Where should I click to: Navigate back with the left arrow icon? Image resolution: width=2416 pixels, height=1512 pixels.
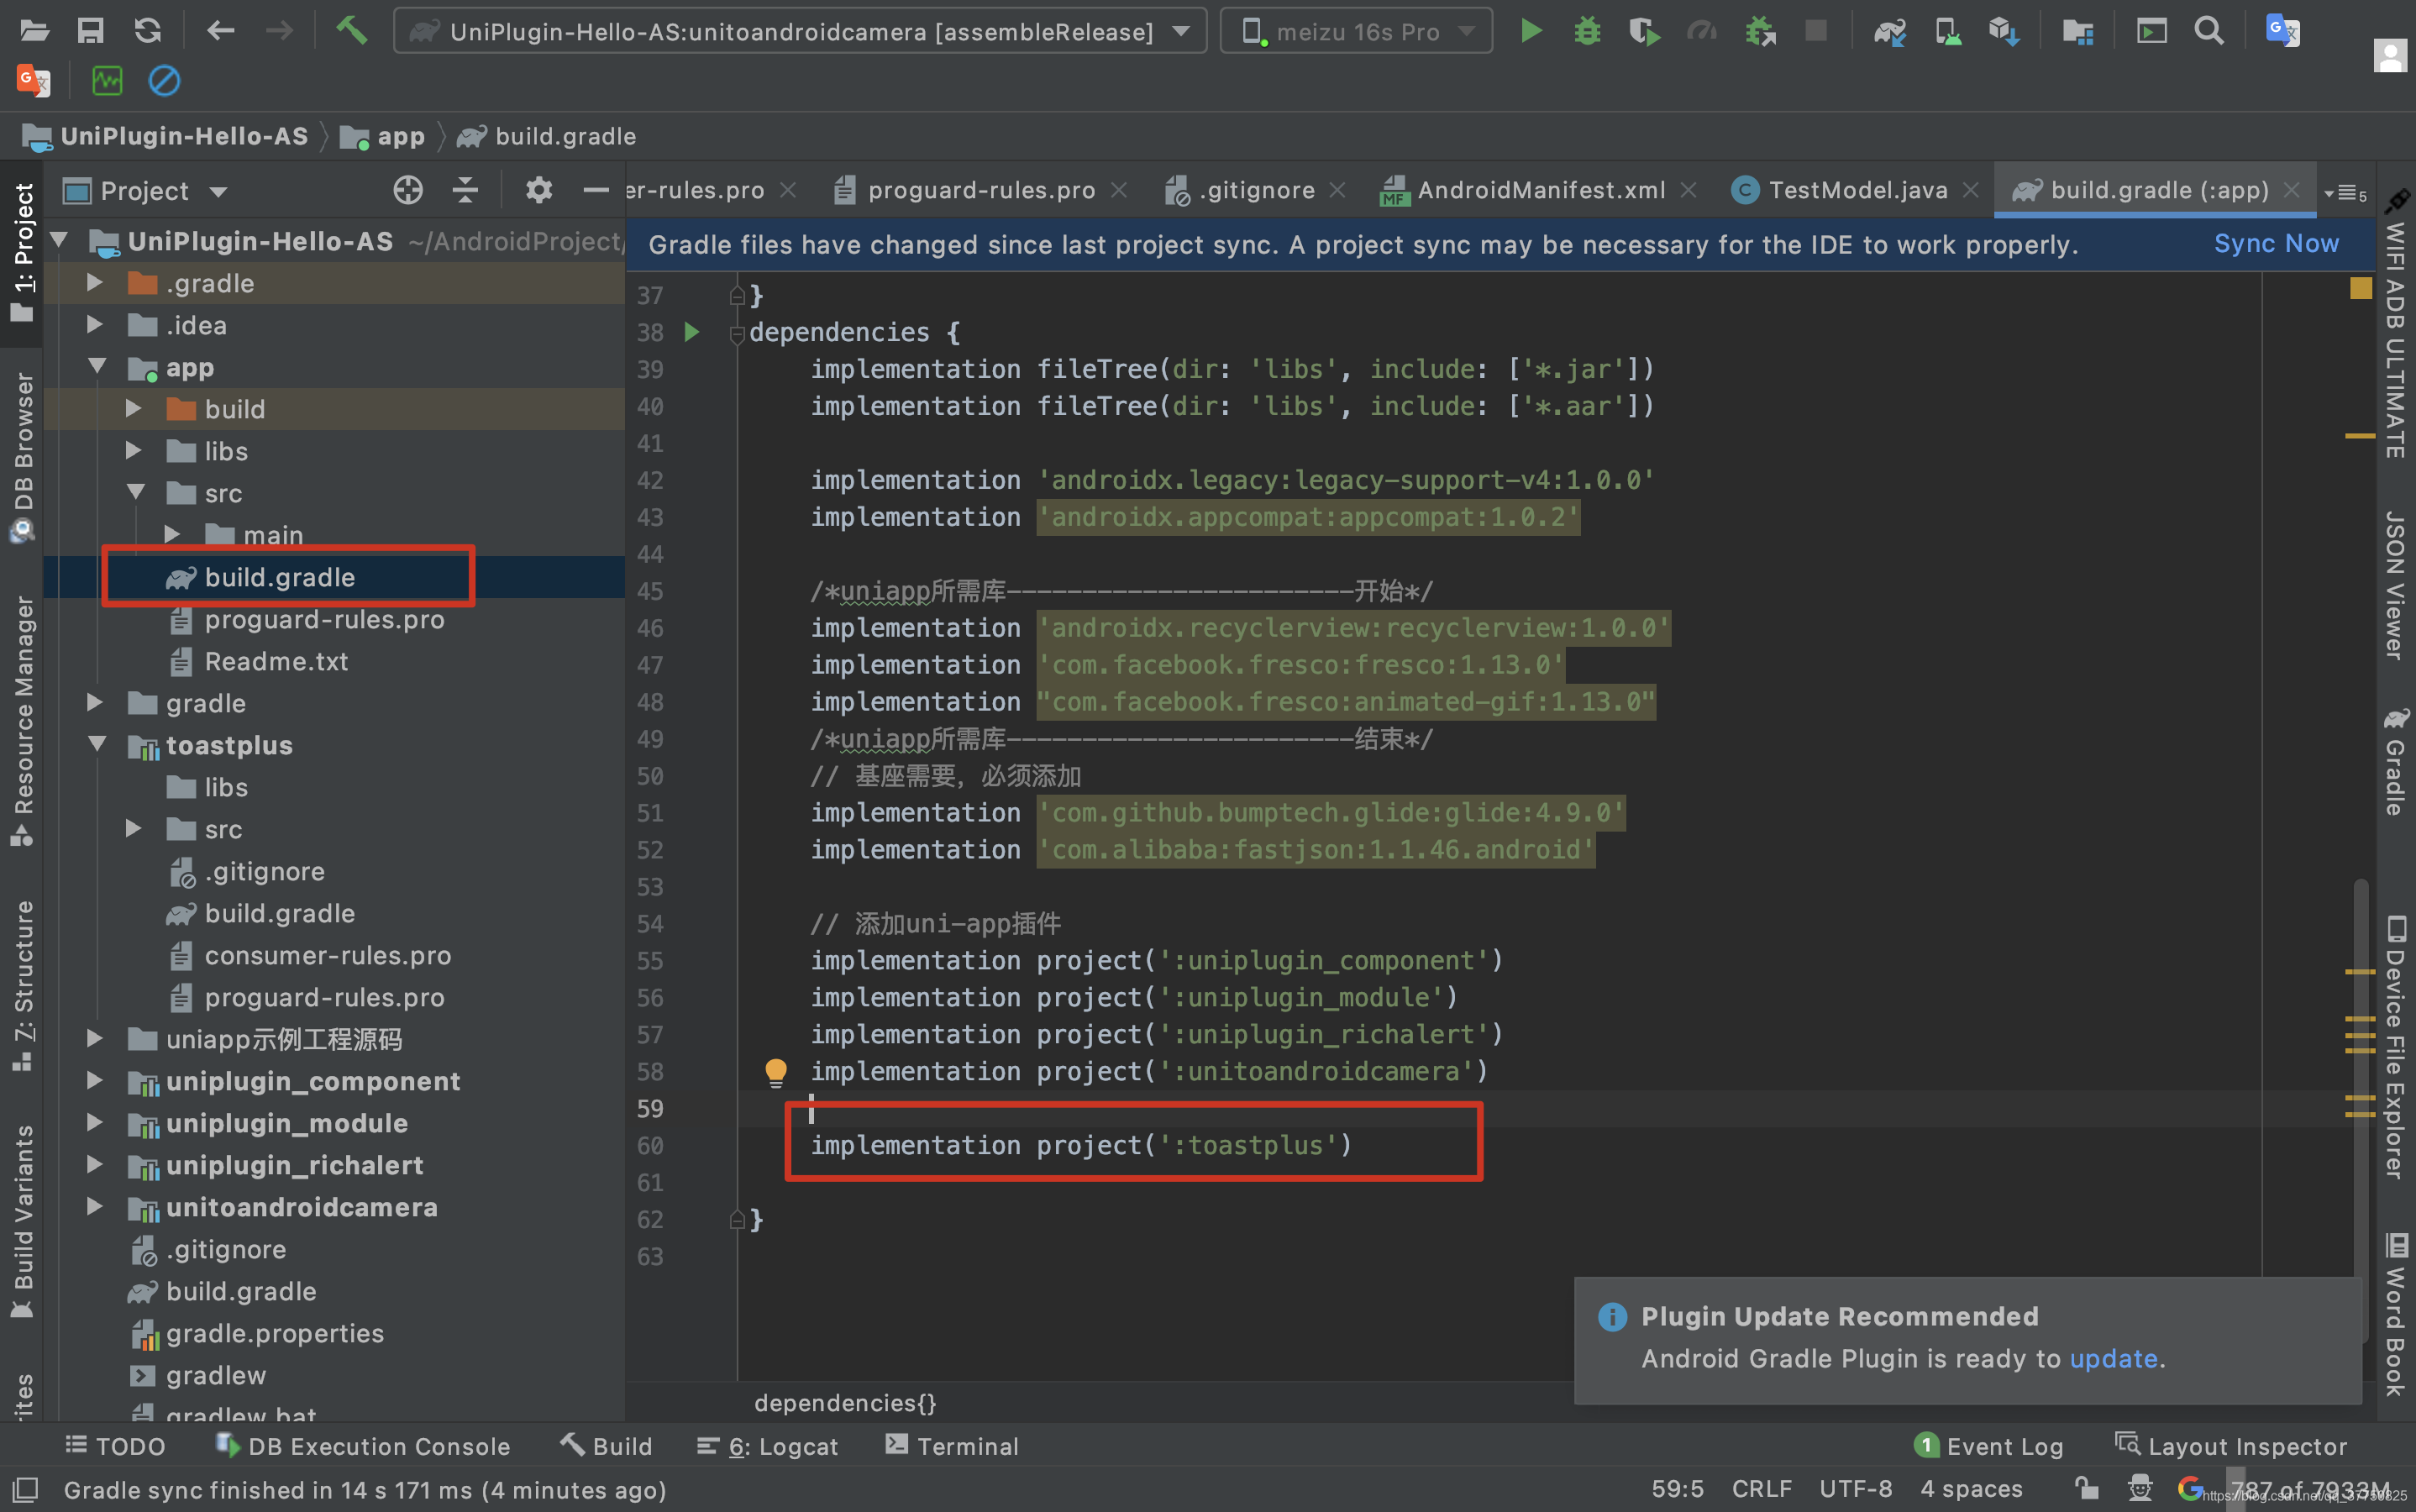click(220, 31)
